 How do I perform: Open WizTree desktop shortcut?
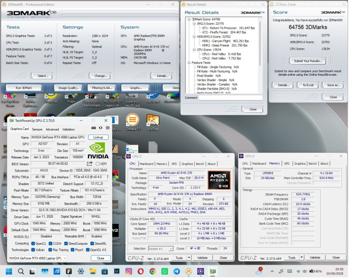point(153,122)
